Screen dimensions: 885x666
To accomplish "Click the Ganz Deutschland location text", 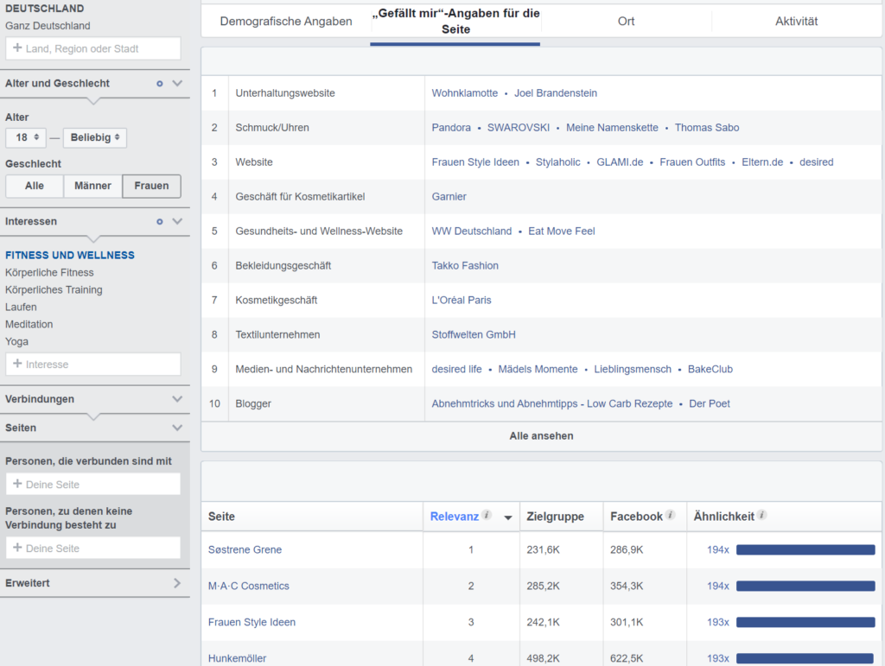I will coord(48,26).
